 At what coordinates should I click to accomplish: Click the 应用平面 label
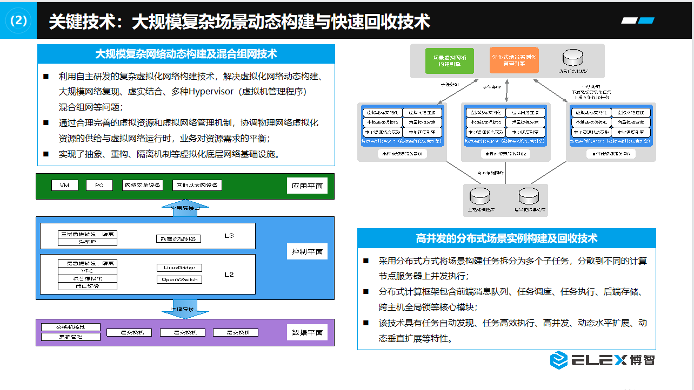click(307, 186)
